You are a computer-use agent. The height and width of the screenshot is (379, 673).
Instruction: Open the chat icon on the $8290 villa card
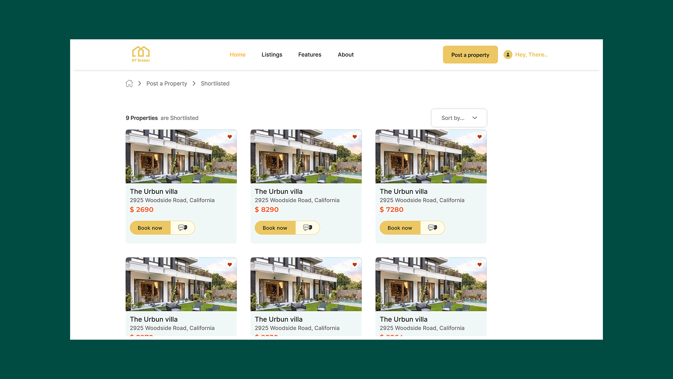click(x=307, y=227)
